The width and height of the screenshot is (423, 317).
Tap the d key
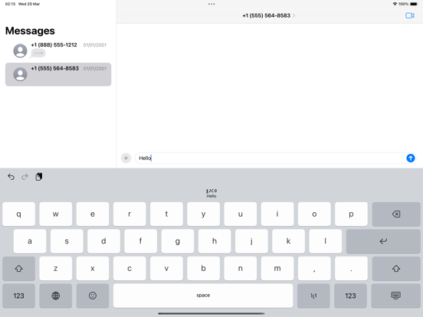(103, 241)
